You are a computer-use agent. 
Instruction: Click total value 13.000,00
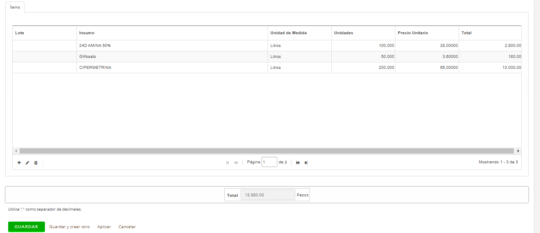coord(512,68)
